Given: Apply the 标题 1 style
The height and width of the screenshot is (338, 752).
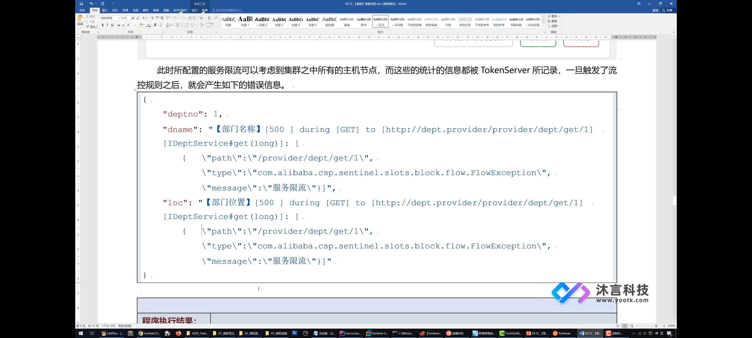Looking at the screenshot, I should pyautogui.click(x=245, y=21).
